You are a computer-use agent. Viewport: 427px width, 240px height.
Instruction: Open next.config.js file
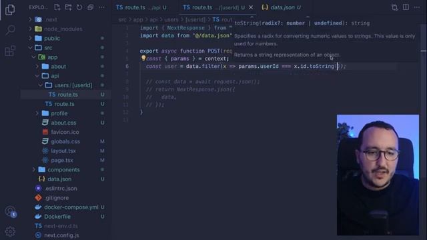tap(66, 235)
